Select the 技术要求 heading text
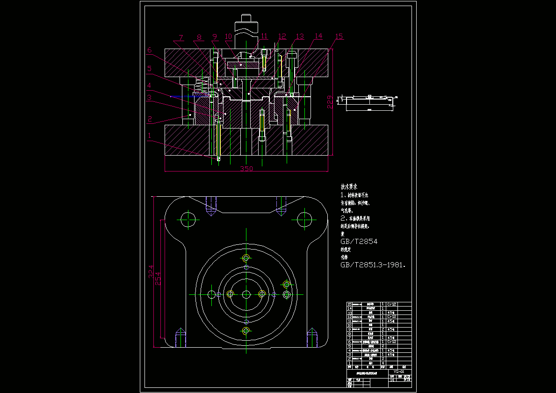 pos(349,187)
